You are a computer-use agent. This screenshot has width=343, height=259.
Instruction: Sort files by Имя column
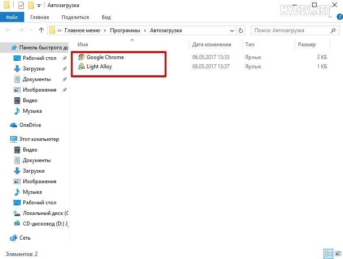tap(83, 44)
